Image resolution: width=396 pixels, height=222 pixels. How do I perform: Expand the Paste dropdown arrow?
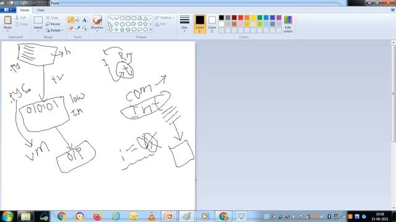(7, 31)
